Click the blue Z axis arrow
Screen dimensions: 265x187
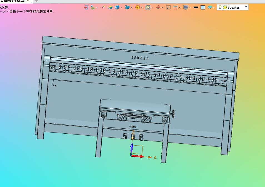click(x=132, y=149)
